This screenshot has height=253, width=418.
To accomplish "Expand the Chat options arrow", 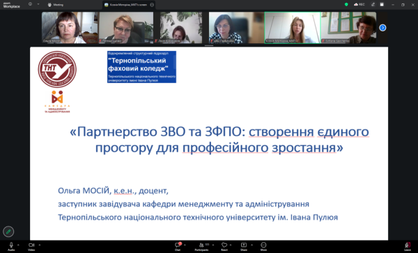I will click(x=185, y=245).
